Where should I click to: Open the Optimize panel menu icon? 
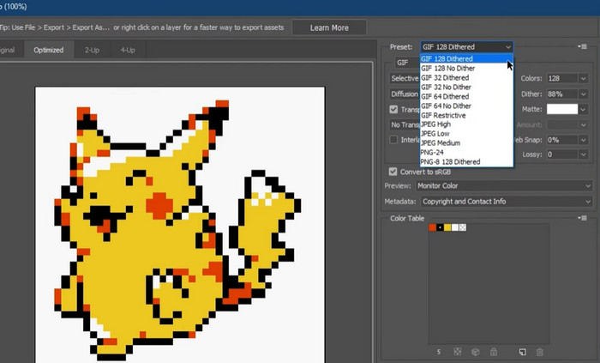(582, 46)
